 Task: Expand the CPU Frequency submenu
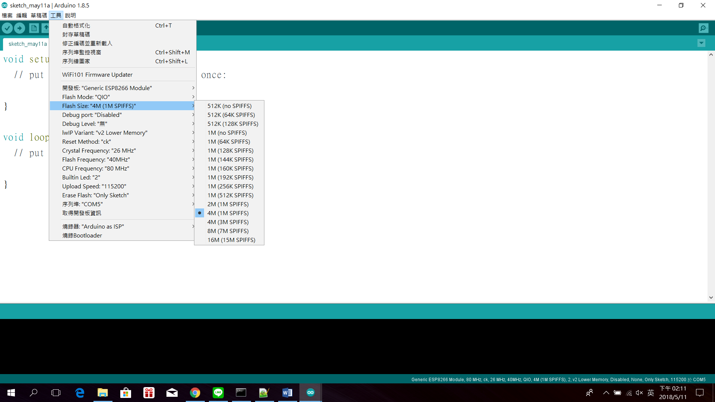(95, 168)
